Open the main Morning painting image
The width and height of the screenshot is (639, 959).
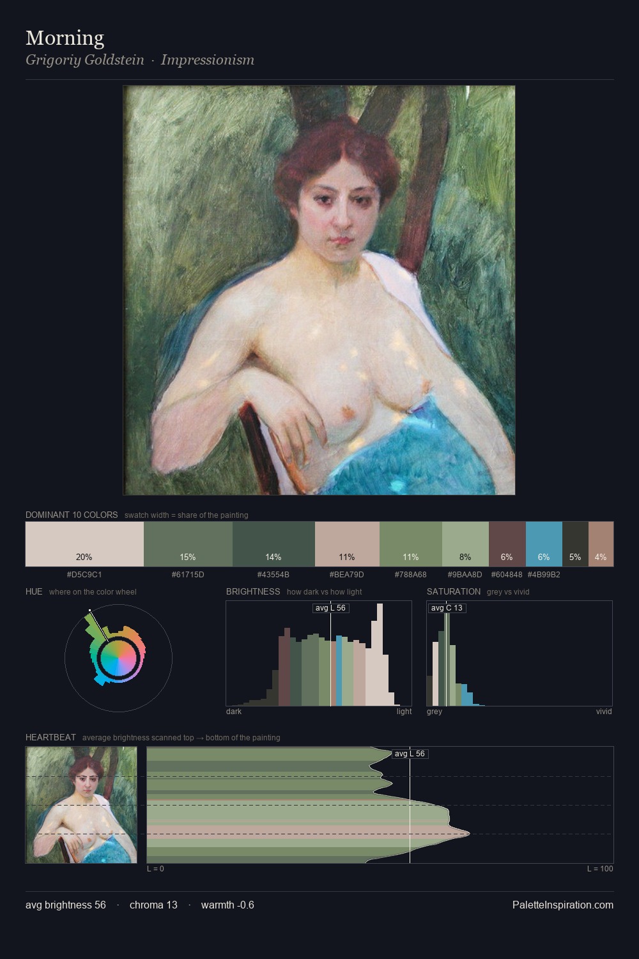pos(319,290)
